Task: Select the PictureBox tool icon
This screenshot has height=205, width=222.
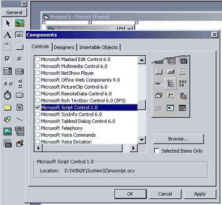Action: pos(19,23)
